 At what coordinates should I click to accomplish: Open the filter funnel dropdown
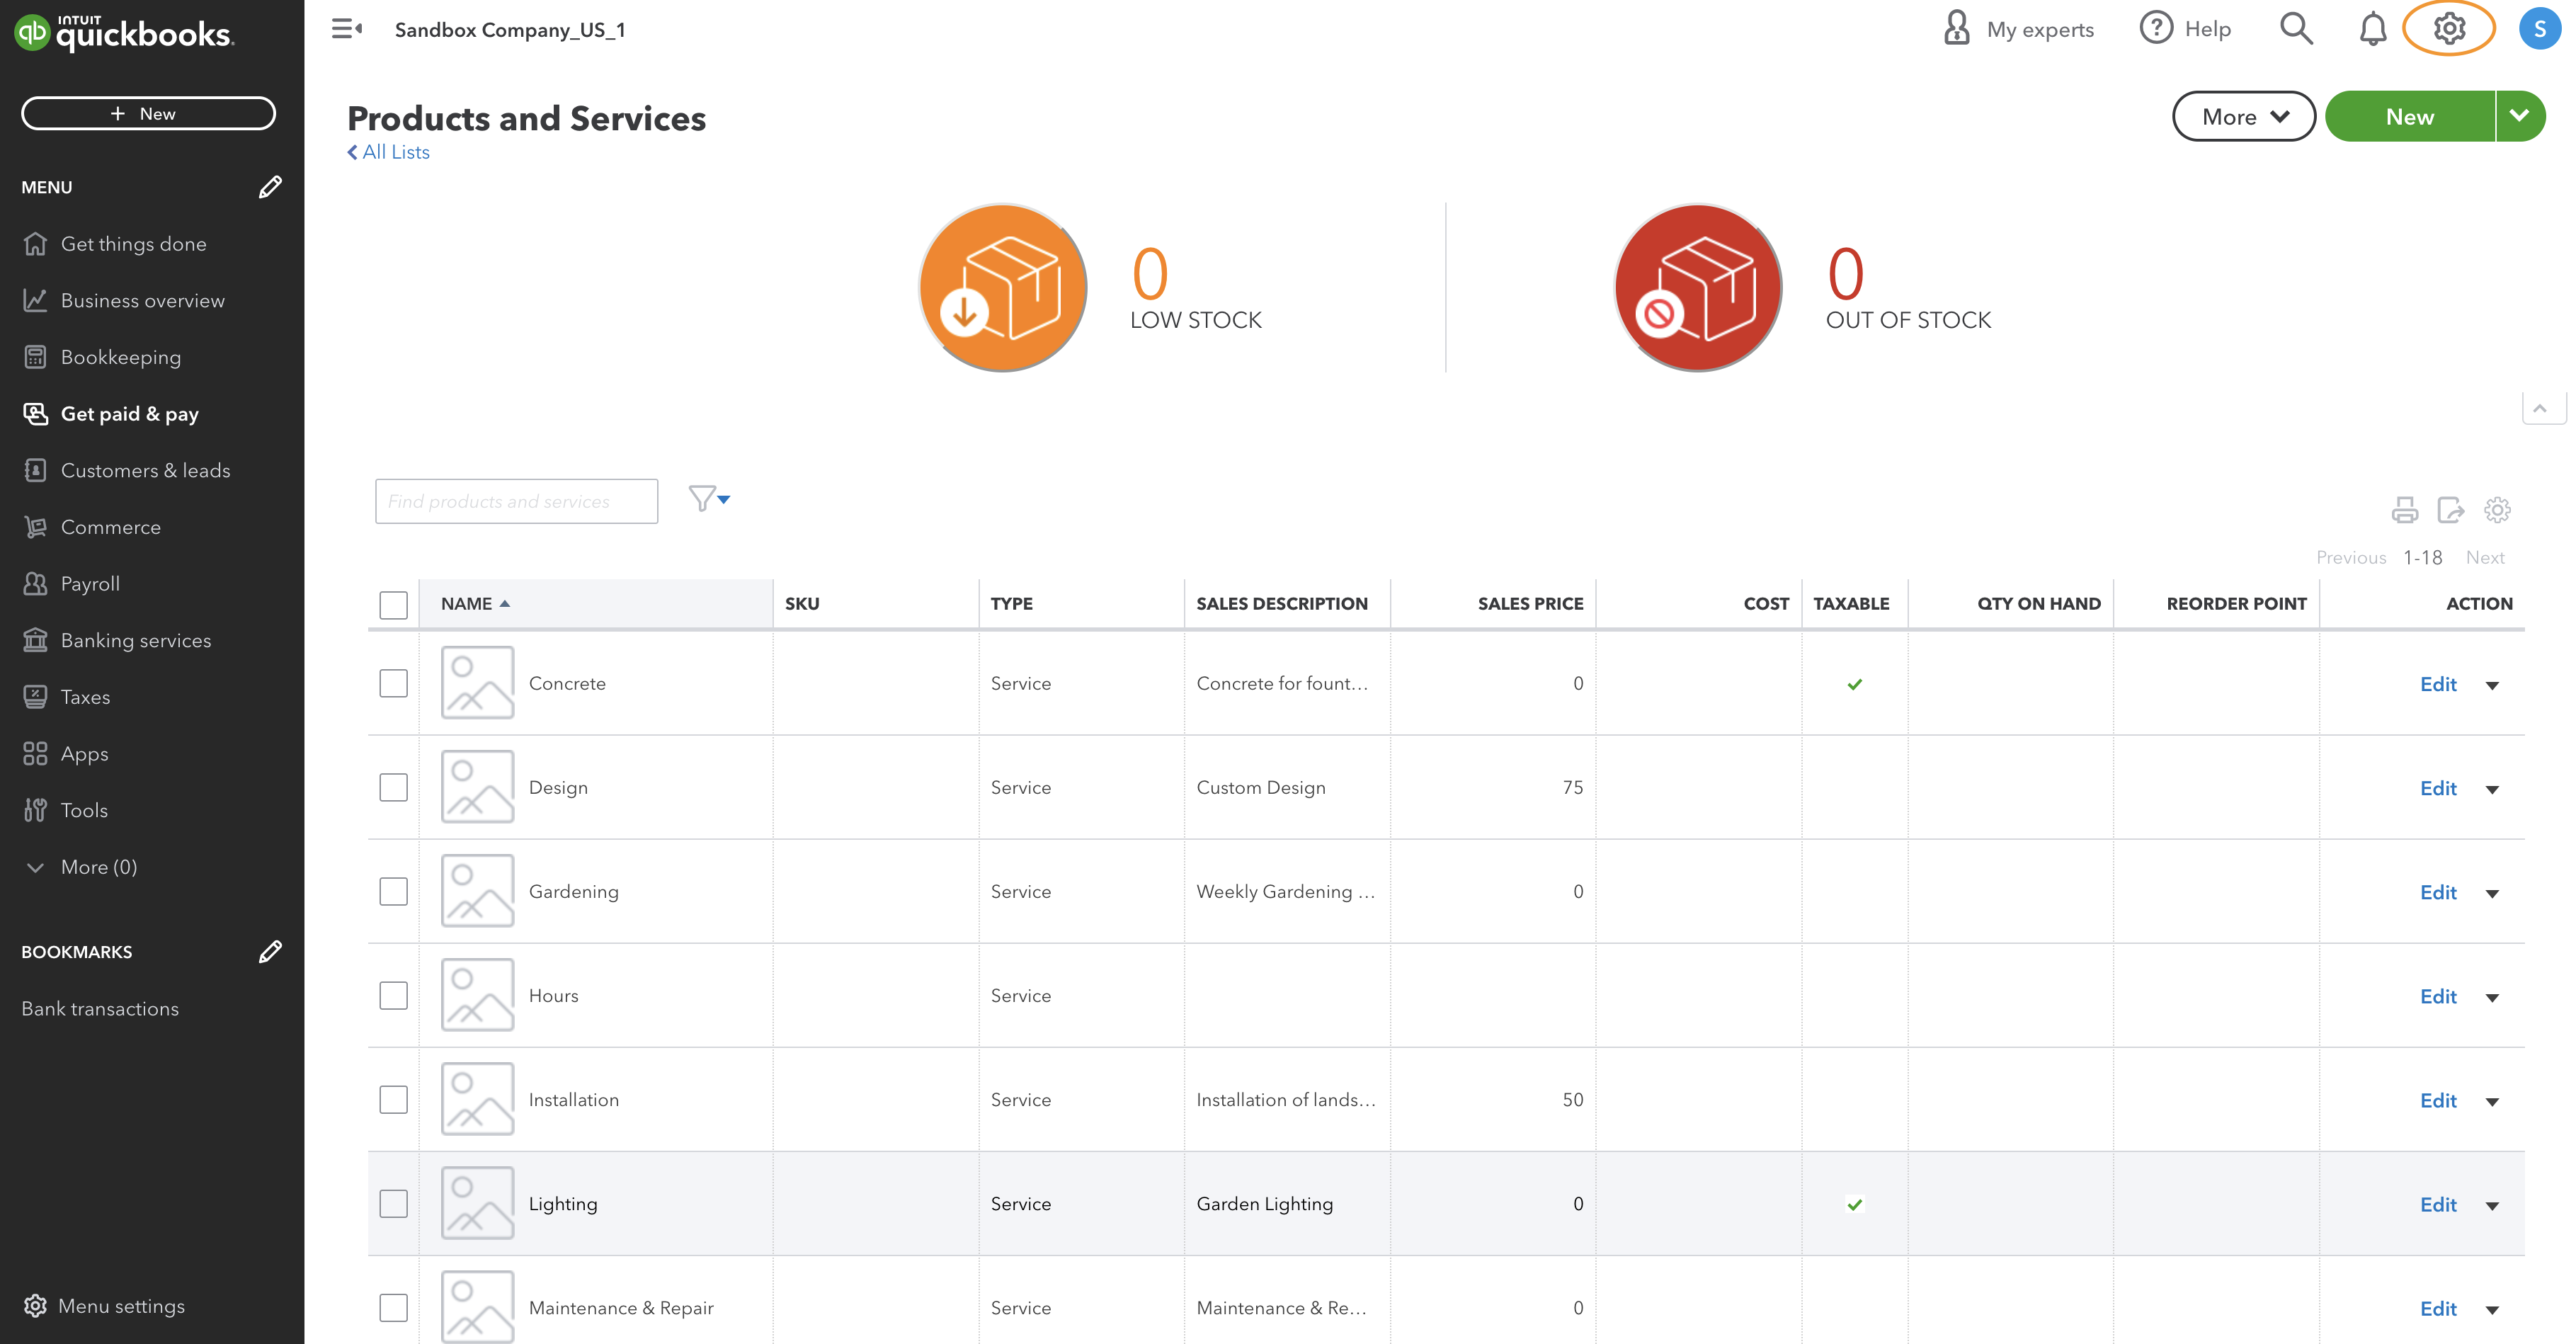coord(709,499)
